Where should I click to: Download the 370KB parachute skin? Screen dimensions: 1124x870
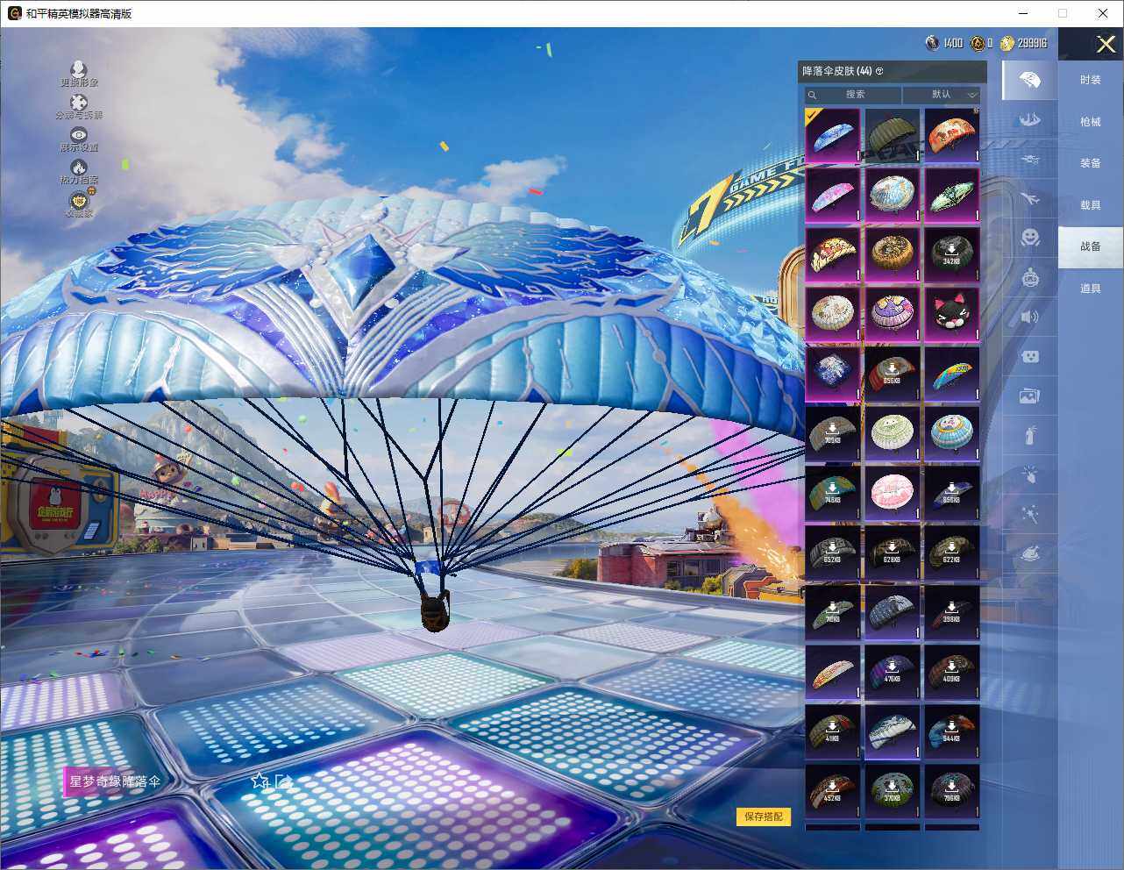pos(892,790)
